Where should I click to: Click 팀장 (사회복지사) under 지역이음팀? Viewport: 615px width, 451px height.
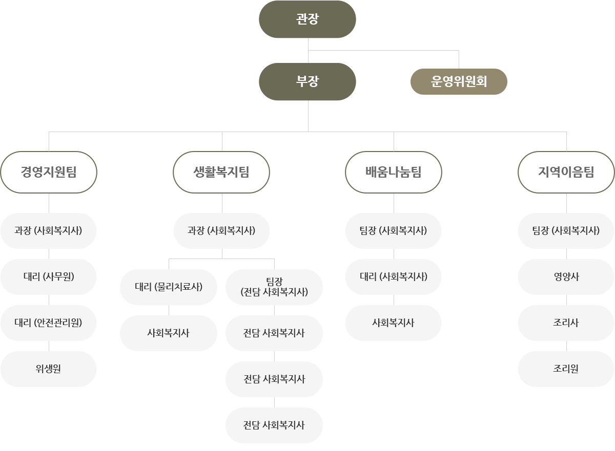point(566,231)
